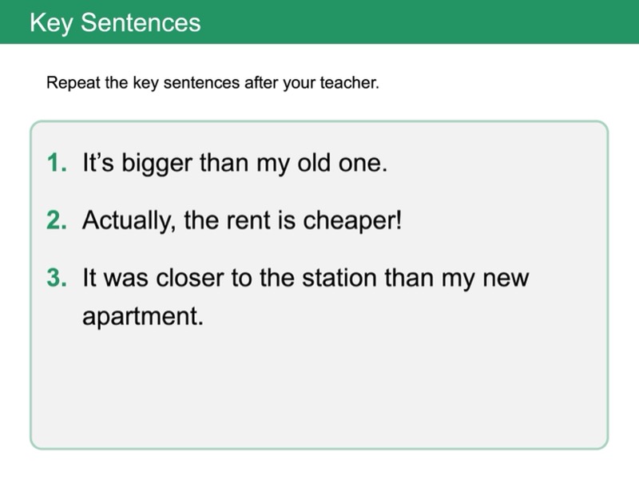Click the empty gray area below the sentences

point(319,391)
